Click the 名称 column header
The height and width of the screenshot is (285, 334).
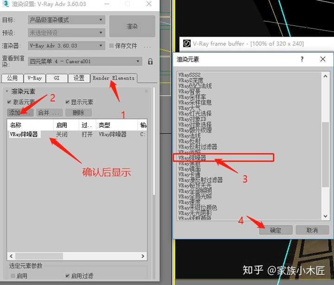[30, 125]
